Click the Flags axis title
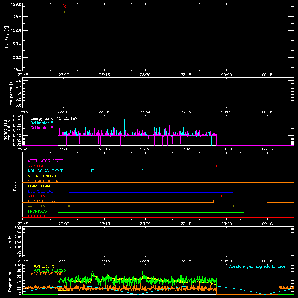Viewport: 298px width, 298px height. pyautogui.click(x=15, y=186)
